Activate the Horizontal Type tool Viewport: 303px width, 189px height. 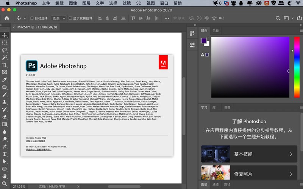5,154
